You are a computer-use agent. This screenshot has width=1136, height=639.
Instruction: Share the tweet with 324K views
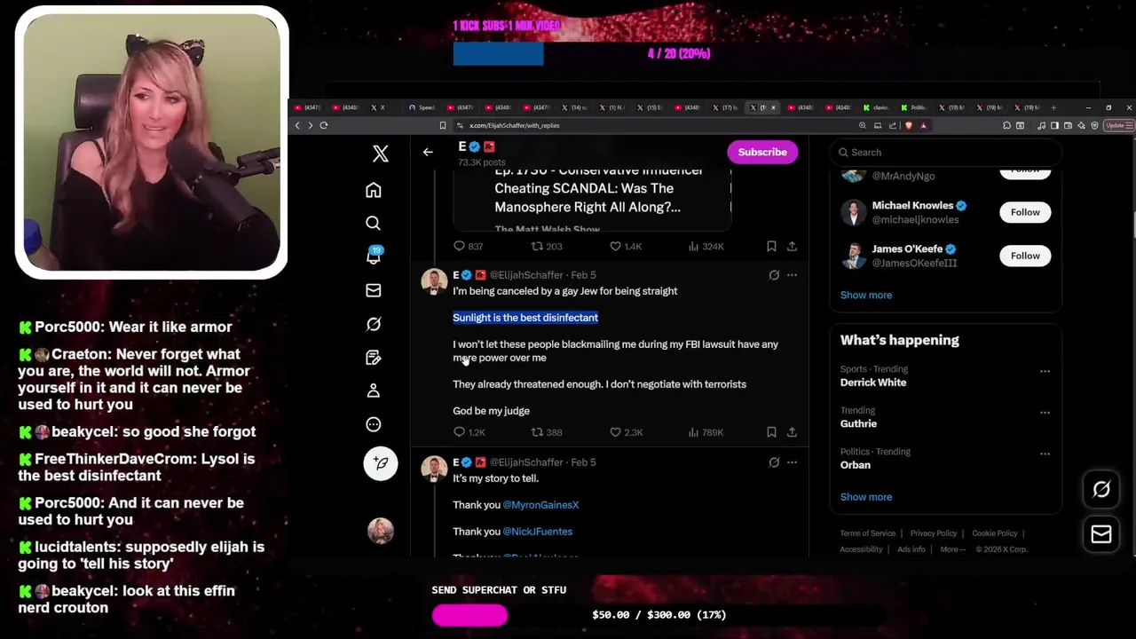point(792,246)
